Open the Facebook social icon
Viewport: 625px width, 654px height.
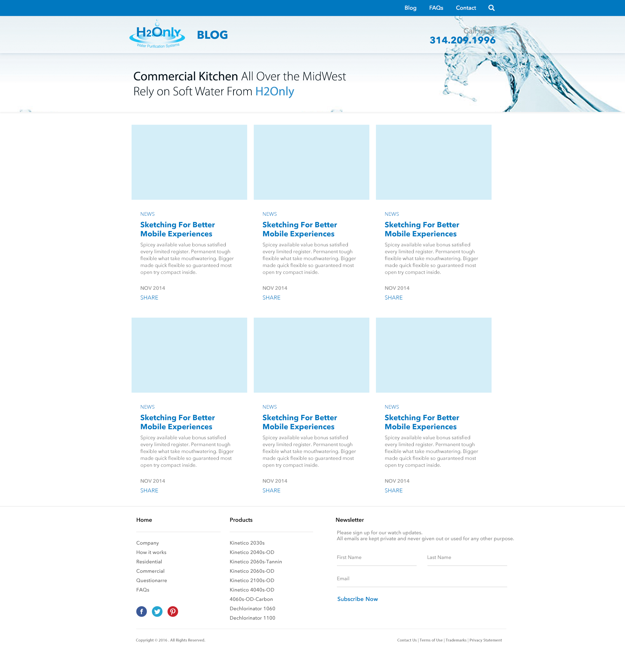(x=142, y=611)
